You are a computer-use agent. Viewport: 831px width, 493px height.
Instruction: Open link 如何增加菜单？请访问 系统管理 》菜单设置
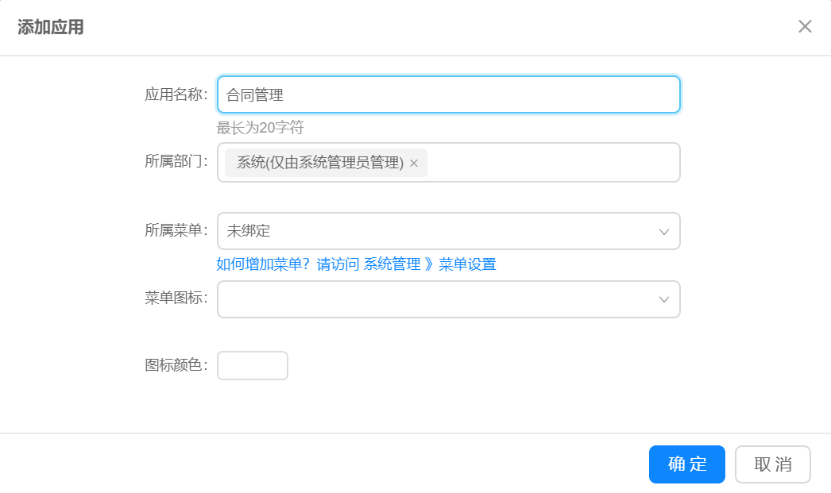tap(356, 264)
